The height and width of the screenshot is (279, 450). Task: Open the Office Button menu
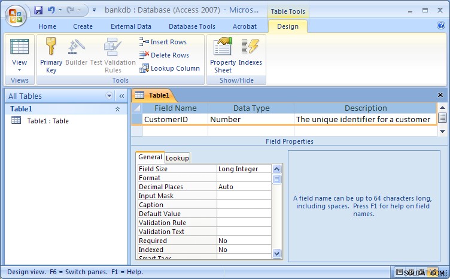pos(16,16)
